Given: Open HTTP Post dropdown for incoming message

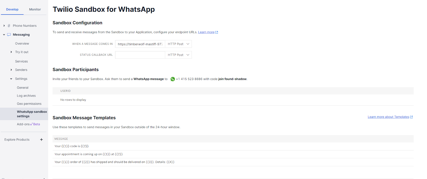Looking at the screenshot, I should point(178,44).
